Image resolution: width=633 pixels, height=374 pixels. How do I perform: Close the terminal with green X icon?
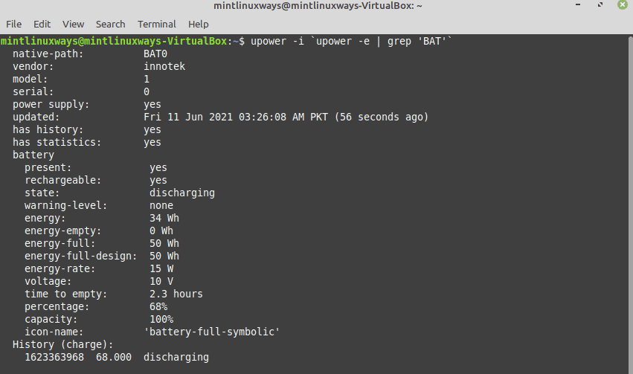coord(623,5)
